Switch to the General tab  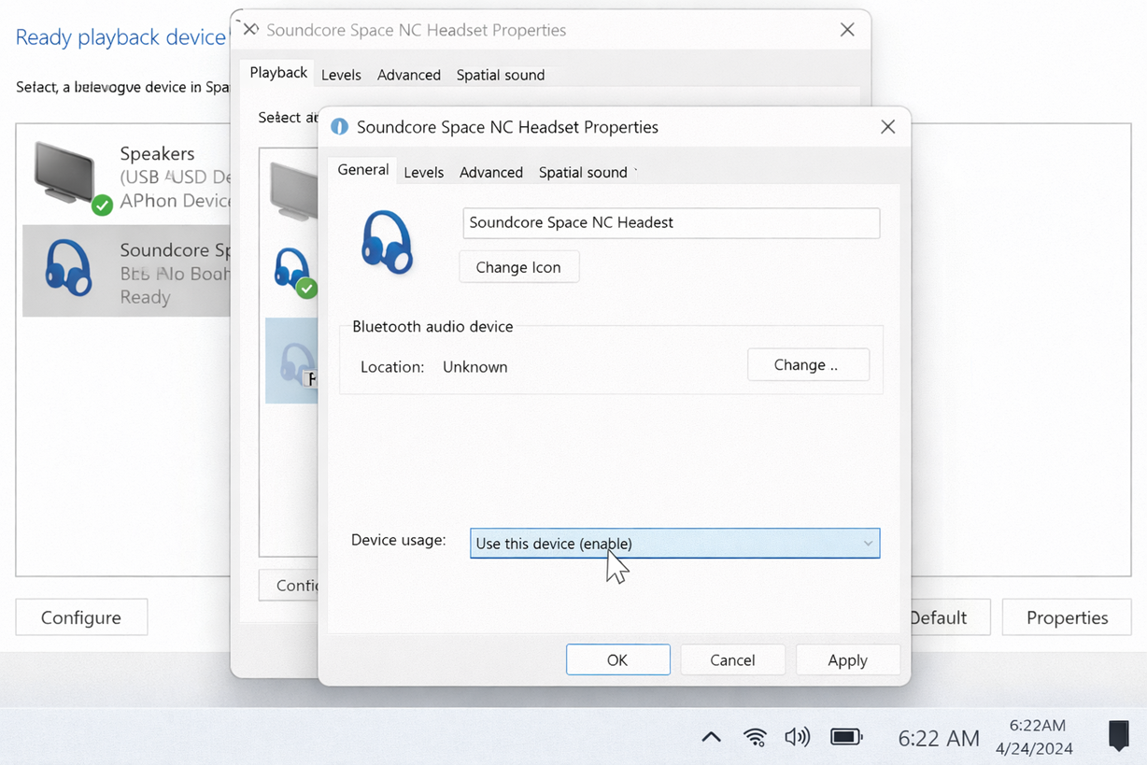tap(362, 170)
